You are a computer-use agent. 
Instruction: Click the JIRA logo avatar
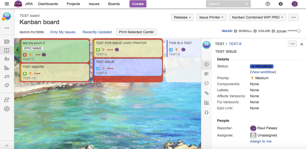(18, 4)
